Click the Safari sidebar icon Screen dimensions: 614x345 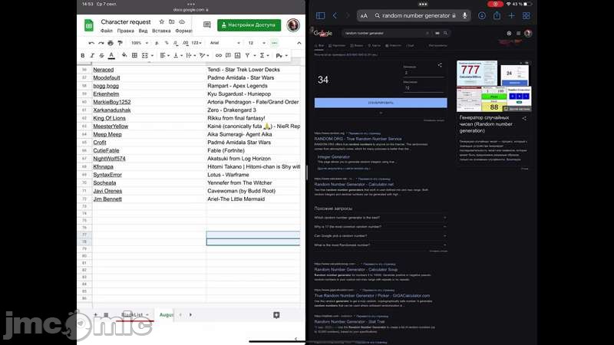pyautogui.click(x=320, y=15)
